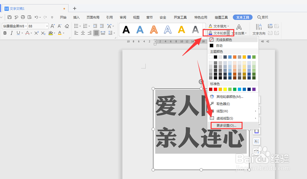
Task: Click the Save icon in quick toolbar
Action: click(x=9, y=17)
